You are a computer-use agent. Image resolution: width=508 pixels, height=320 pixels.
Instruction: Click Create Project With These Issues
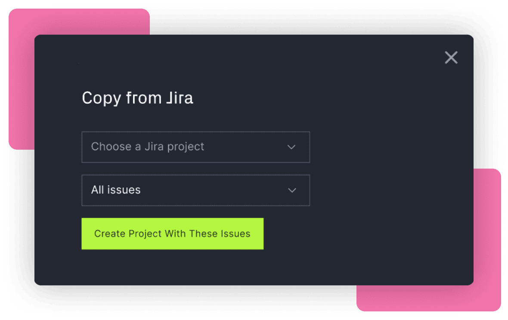click(x=172, y=234)
